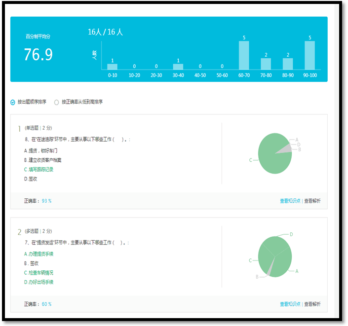Viewport: 348px width, 326px height.
Task: Click the tall 90-100 score range bar
Action: point(309,55)
